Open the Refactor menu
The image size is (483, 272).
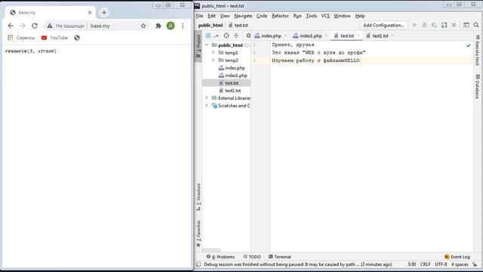point(280,16)
